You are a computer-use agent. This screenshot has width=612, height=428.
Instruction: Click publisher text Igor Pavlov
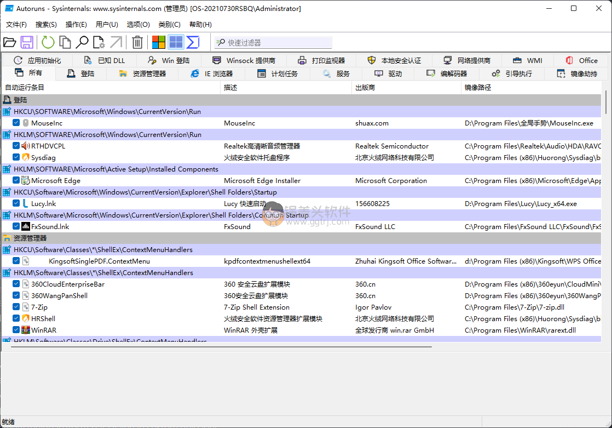point(373,307)
